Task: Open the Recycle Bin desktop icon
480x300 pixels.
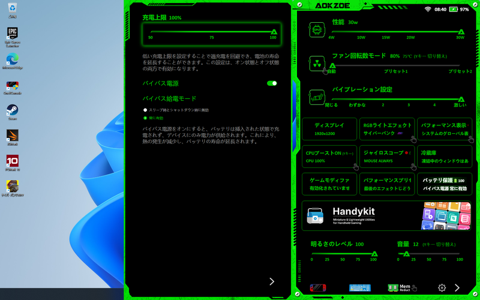Action: click(12, 10)
